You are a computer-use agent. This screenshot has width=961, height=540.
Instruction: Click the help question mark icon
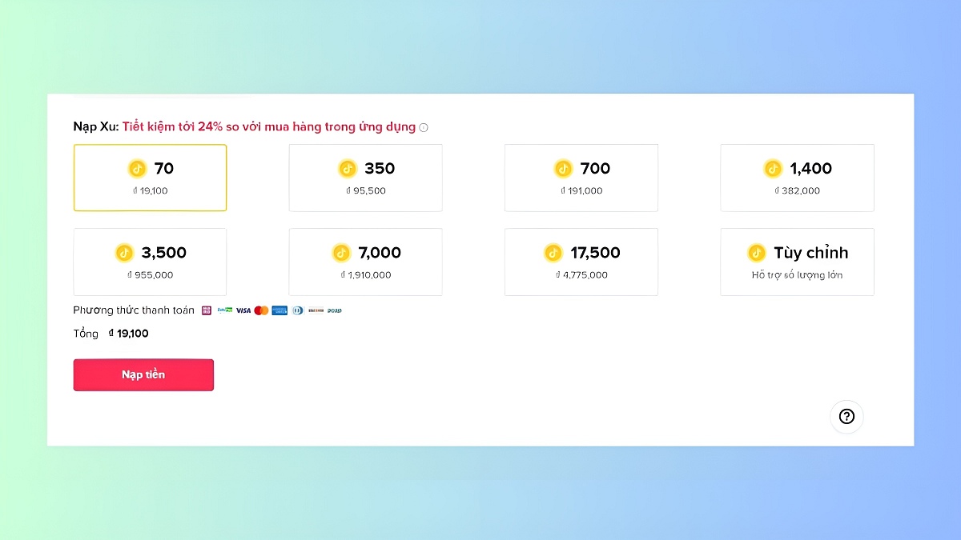[x=846, y=416]
